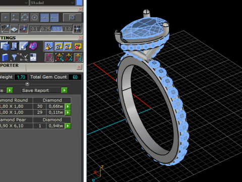Select the 45-degree angle constraint tool
This screenshot has width=242, height=182.
coord(5,29)
